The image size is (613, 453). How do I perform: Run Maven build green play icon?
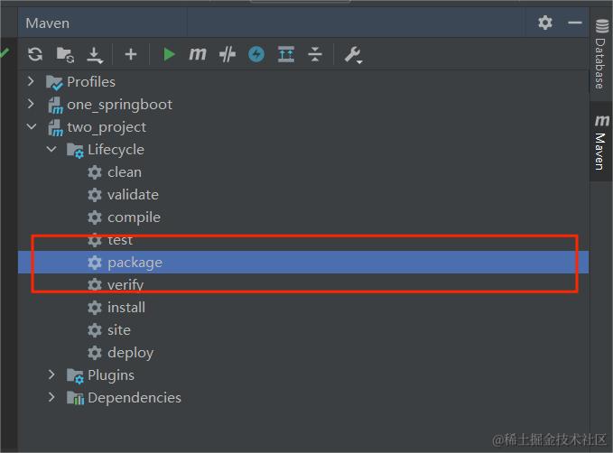pos(169,54)
